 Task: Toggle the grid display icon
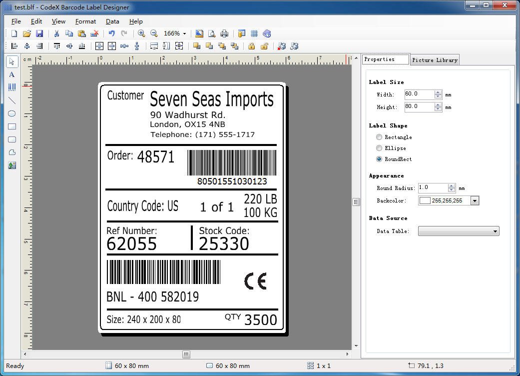pyautogui.click(x=254, y=33)
